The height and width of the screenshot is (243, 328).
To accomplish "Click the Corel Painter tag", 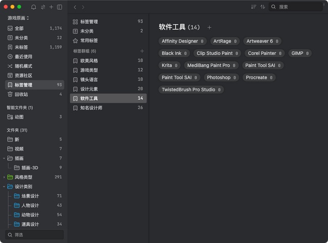I will [x=264, y=53].
